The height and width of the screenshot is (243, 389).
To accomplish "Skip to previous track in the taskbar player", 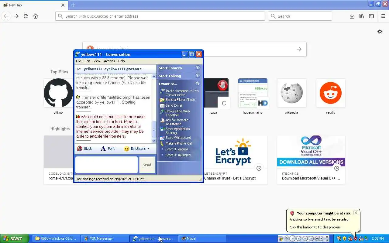I will (x=305, y=238).
